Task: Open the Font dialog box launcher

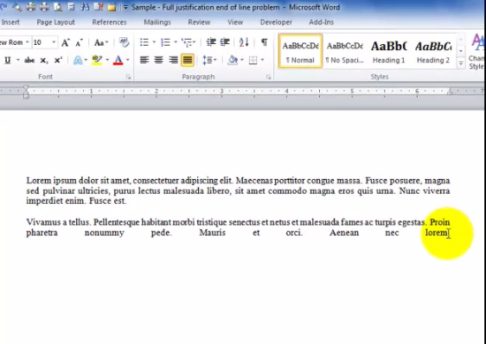Action: pos(128,78)
